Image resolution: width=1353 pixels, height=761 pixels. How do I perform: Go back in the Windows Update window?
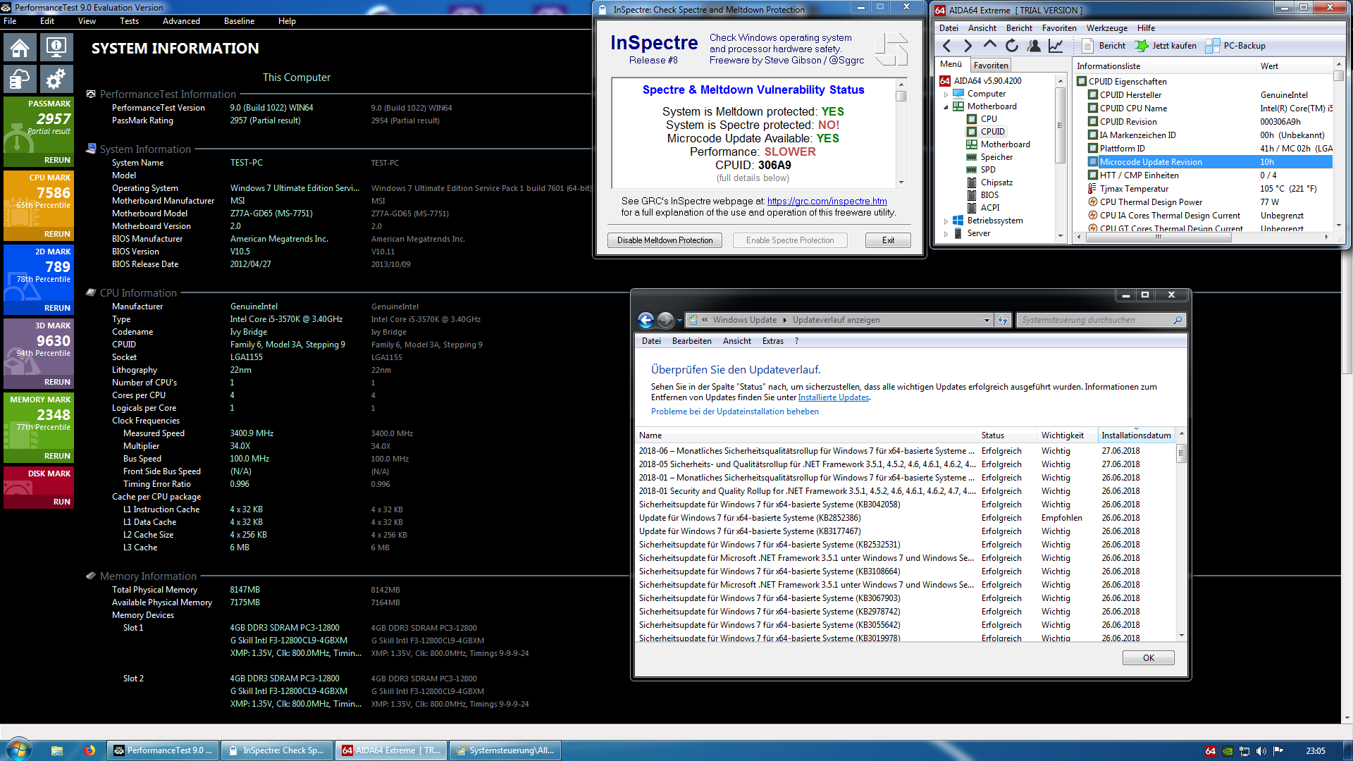pyautogui.click(x=645, y=320)
